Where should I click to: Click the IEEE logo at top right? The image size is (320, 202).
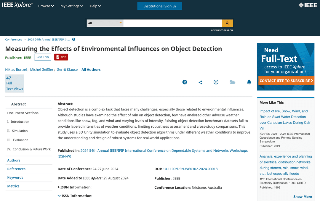click(x=308, y=5)
